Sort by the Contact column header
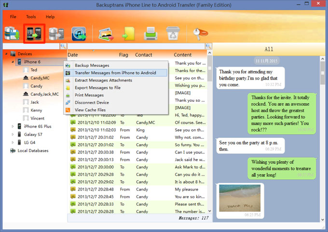The image size is (328, 232). tap(144, 55)
